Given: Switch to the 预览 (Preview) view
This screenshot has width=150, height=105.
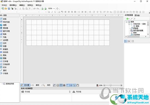Looking at the screenshot, I should [47, 85].
